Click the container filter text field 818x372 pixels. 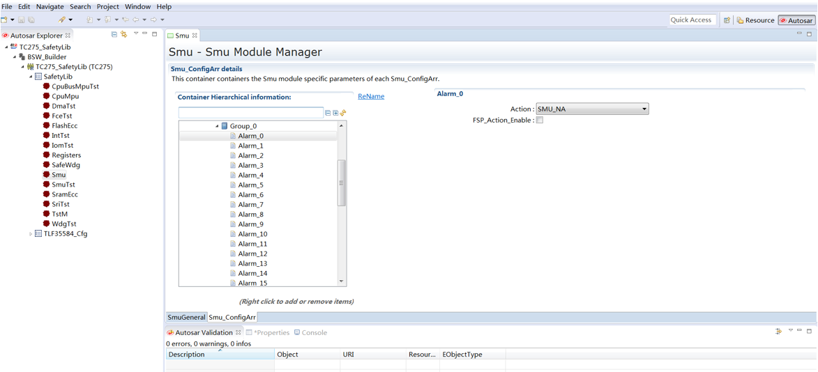(x=251, y=113)
